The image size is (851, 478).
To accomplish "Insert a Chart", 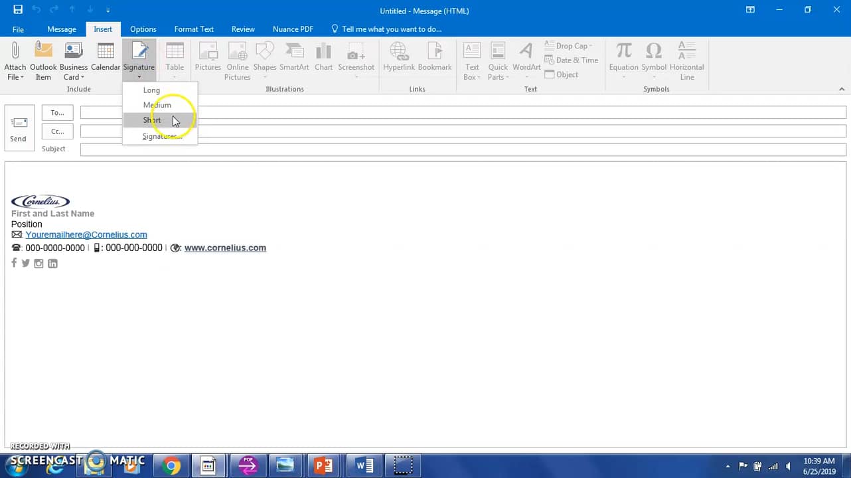I will 324,56.
